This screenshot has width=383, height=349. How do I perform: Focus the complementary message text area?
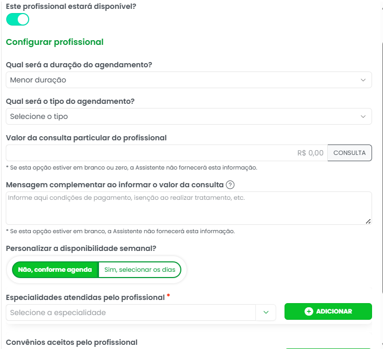coord(188,208)
